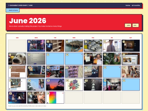Click the SAT weekday header

pyautogui.click(x=131, y=38)
